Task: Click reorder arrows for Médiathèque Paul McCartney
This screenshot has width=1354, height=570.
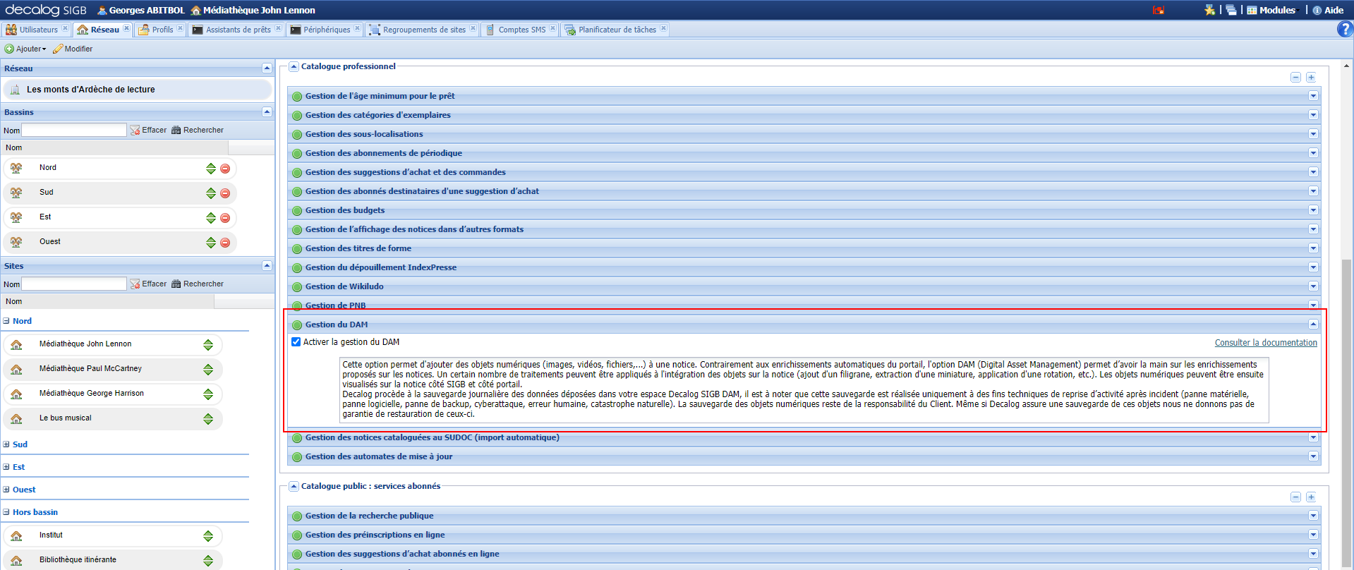Action: coord(208,370)
